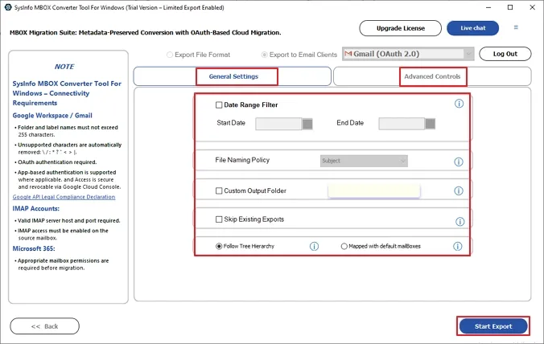Enable the Custom Output Folder checkbox
The width and height of the screenshot is (544, 344).
(x=219, y=190)
